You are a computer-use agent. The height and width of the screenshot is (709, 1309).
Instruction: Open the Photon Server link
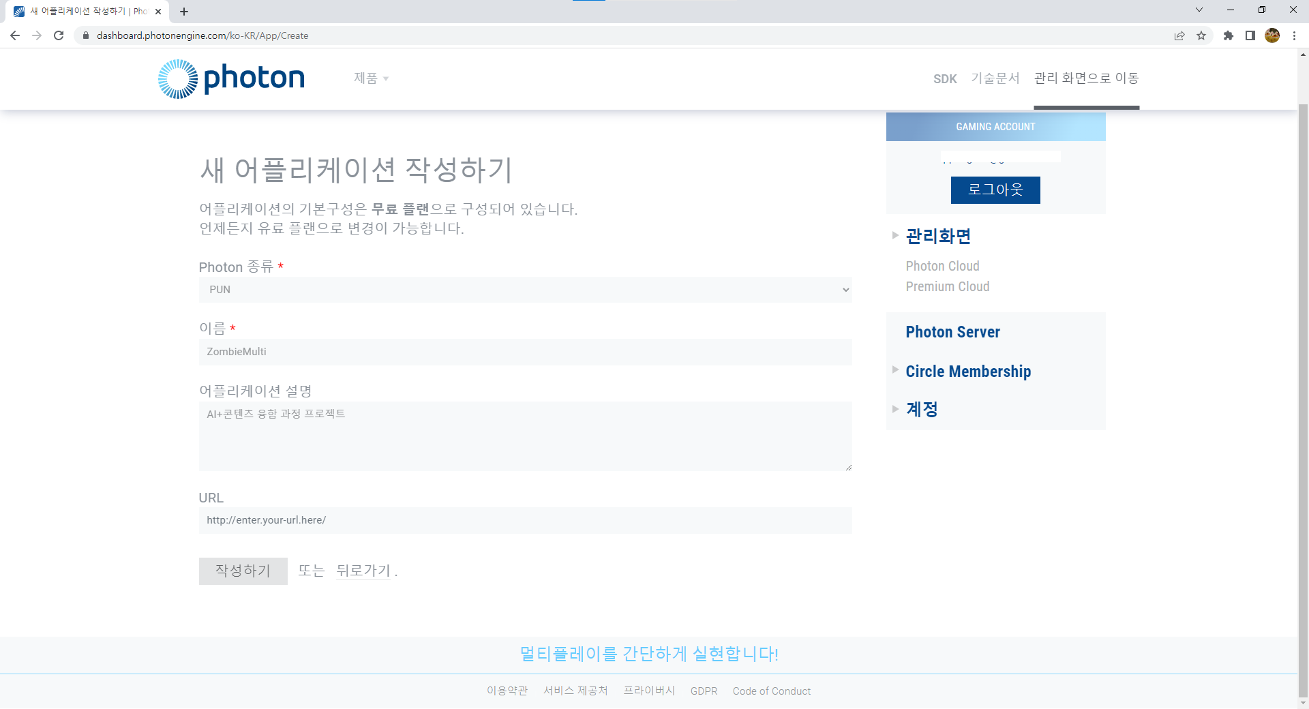coord(952,332)
